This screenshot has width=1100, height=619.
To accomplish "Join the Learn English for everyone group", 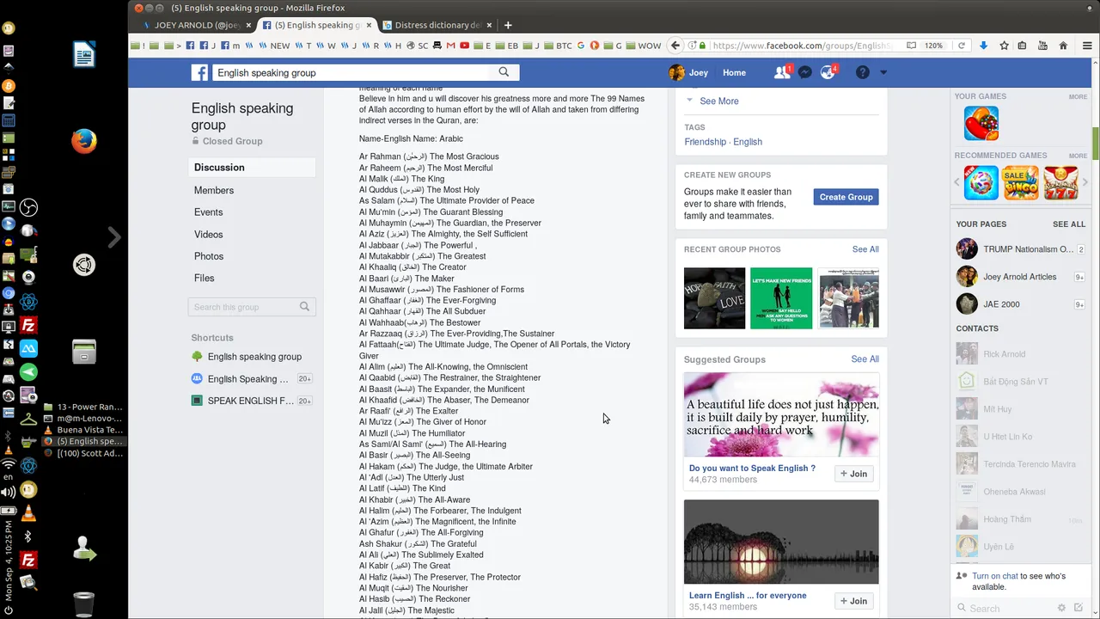I will (x=853, y=601).
